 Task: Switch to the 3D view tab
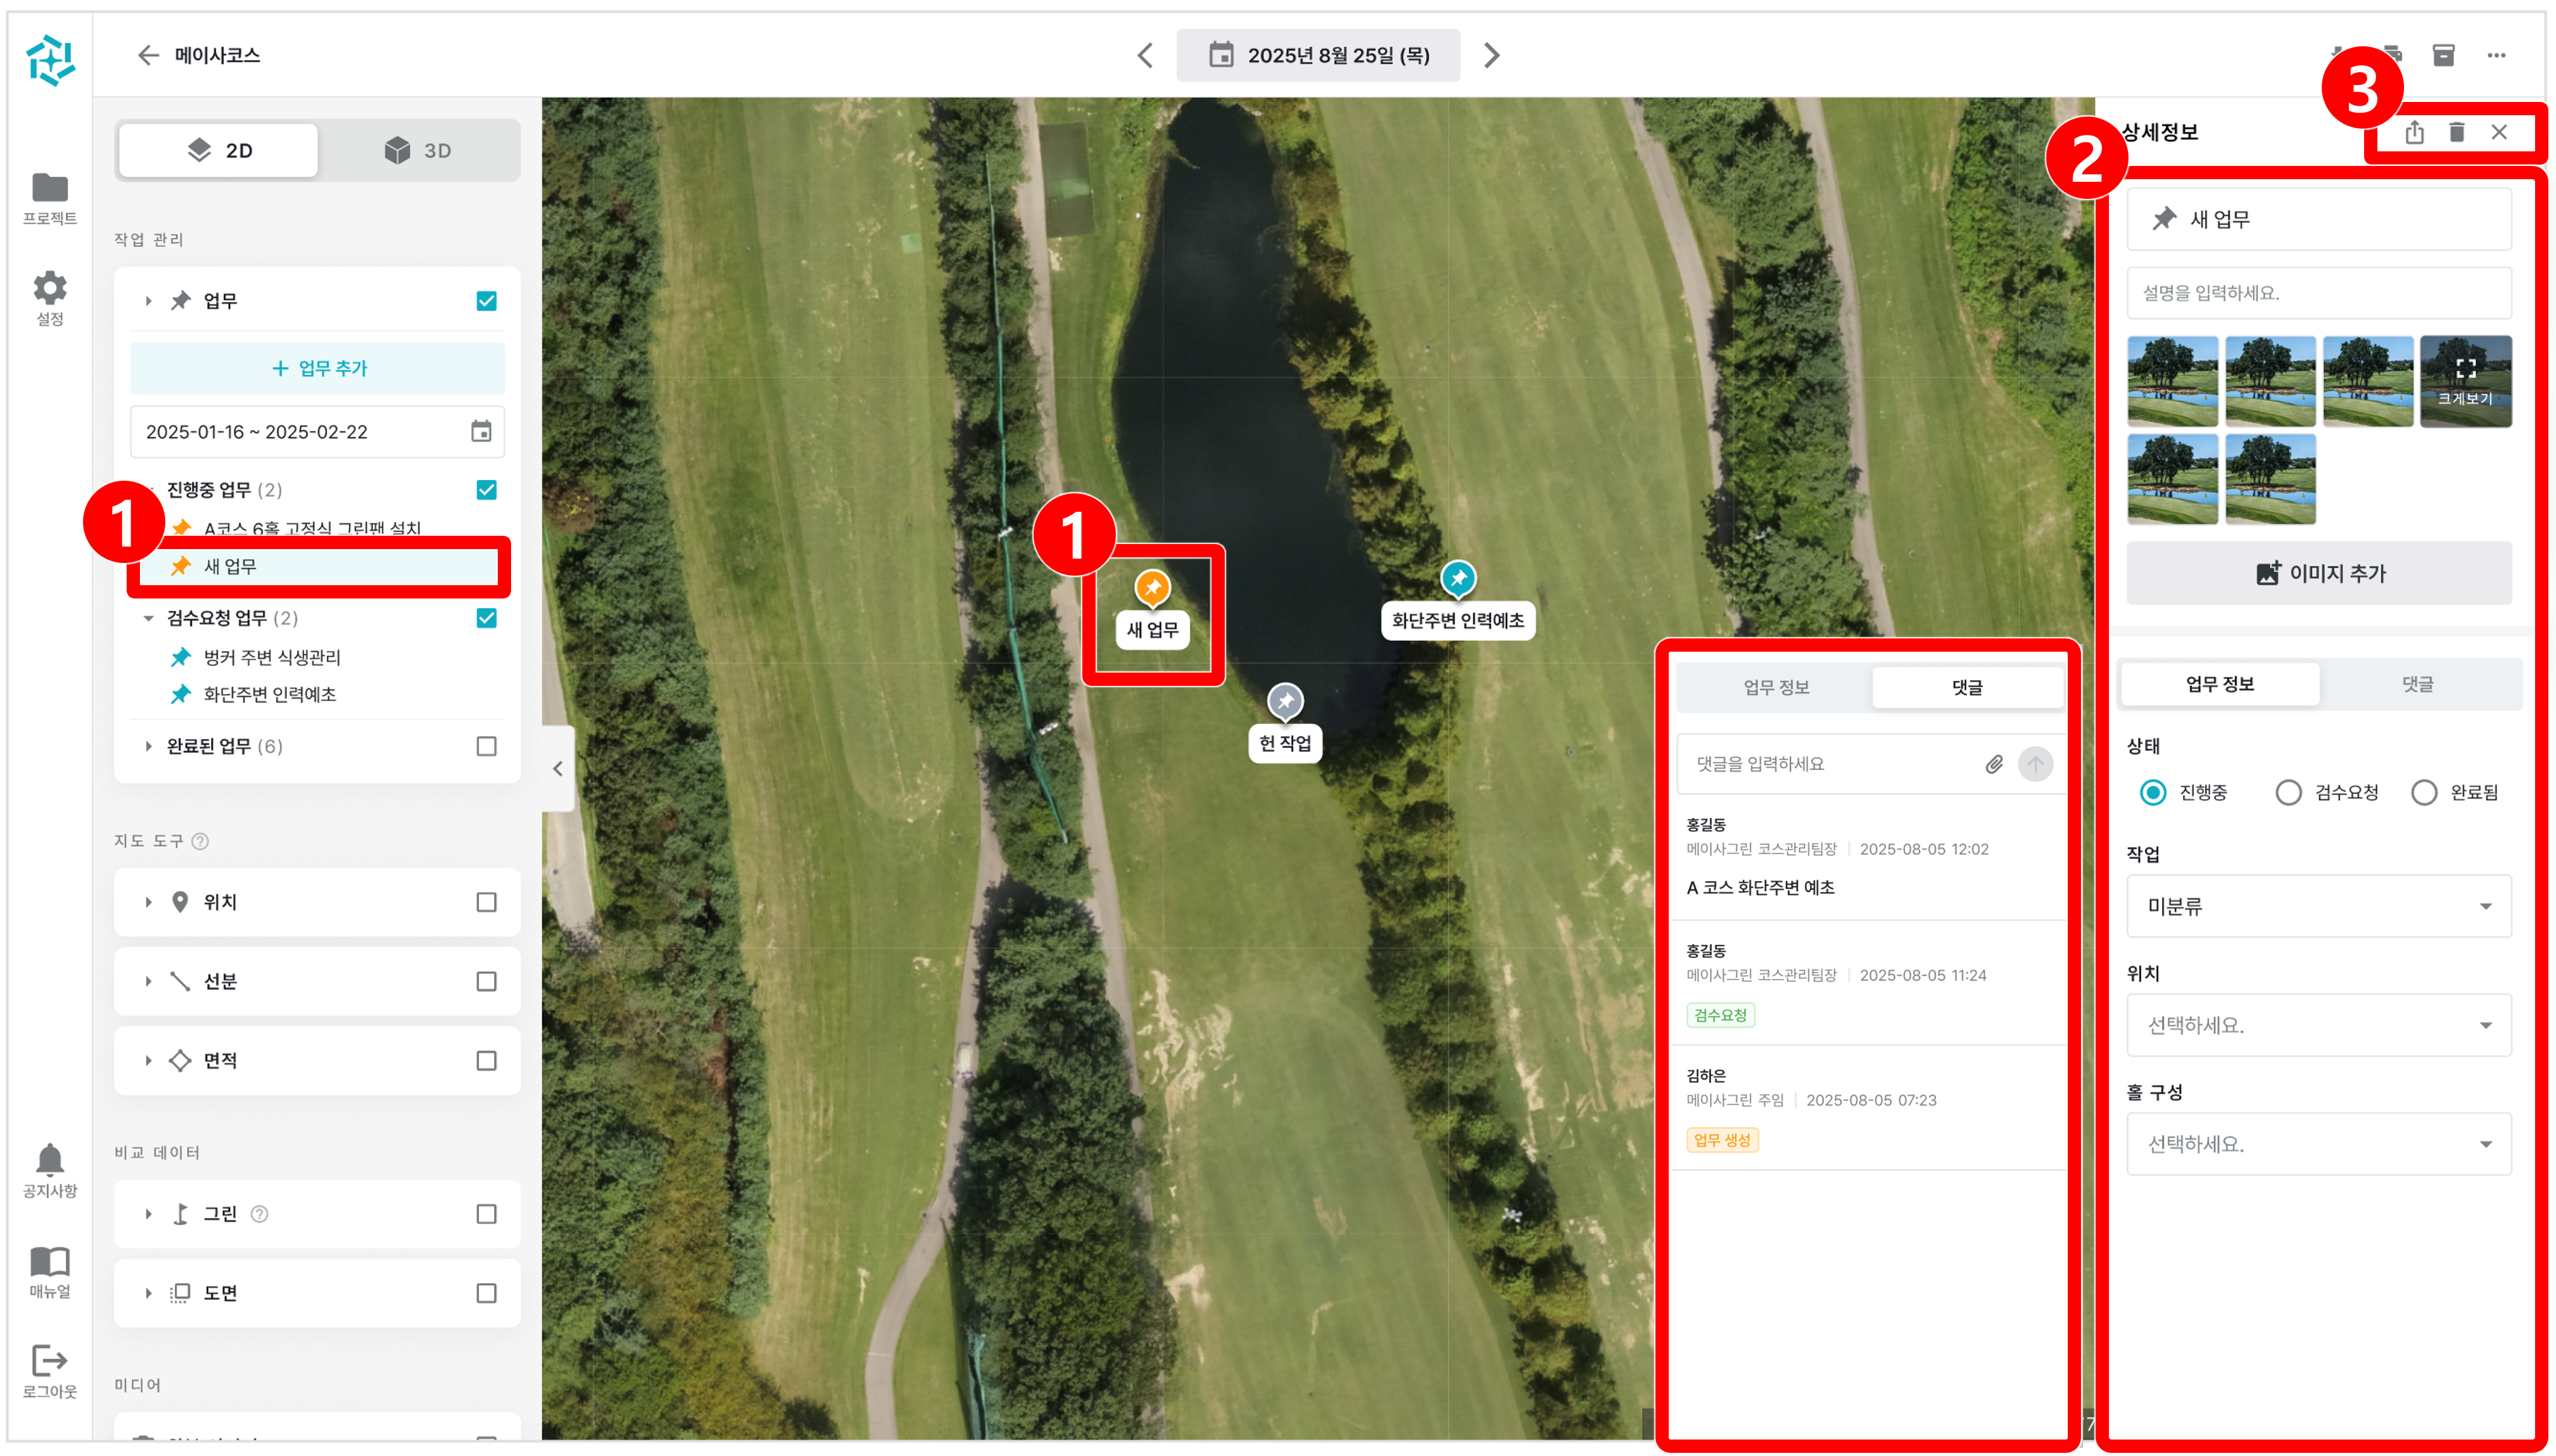tap(418, 151)
